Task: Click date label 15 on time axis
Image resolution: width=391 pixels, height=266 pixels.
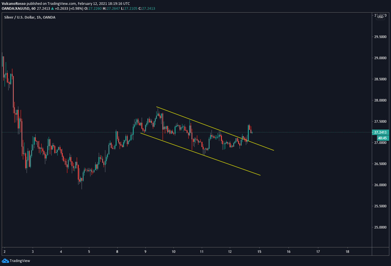Action: point(259,252)
